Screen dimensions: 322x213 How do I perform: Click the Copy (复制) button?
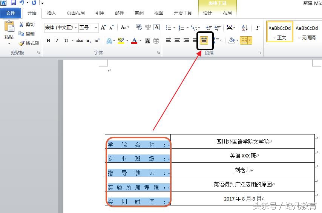[x=26, y=34]
